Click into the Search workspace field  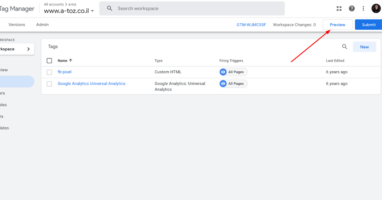coord(197,9)
